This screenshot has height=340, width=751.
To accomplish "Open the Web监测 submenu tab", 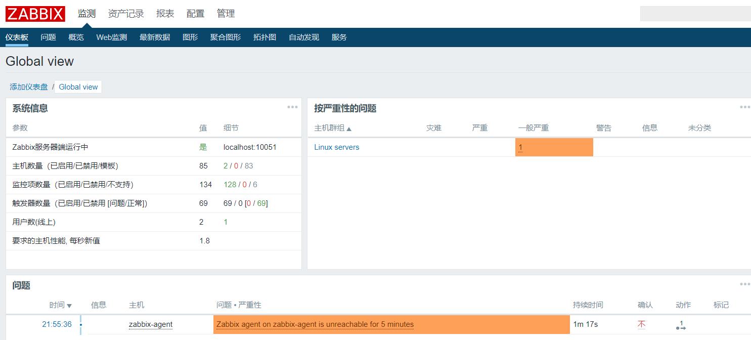I will (112, 37).
